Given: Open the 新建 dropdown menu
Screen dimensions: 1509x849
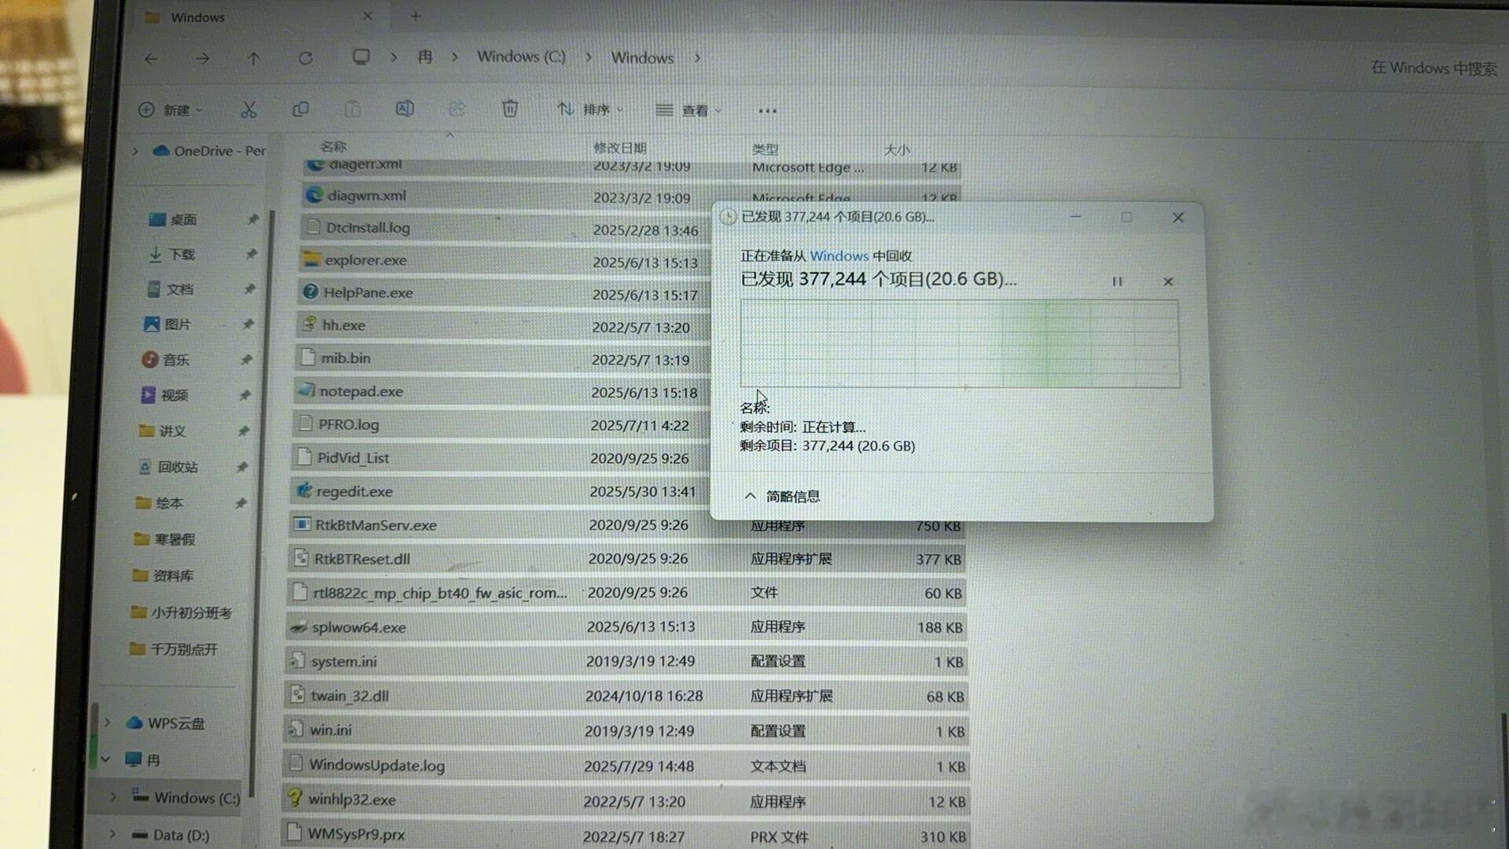Looking at the screenshot, I should (x=171, y=110).
